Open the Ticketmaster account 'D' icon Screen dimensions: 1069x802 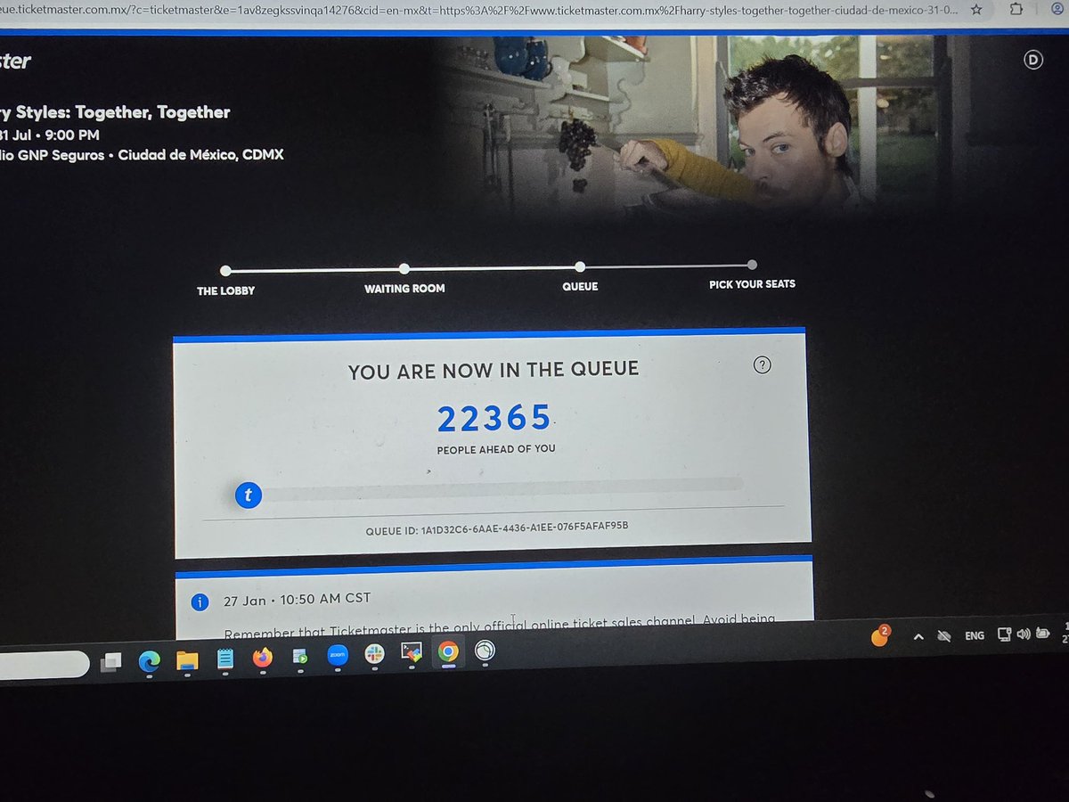coord(1032,59)
